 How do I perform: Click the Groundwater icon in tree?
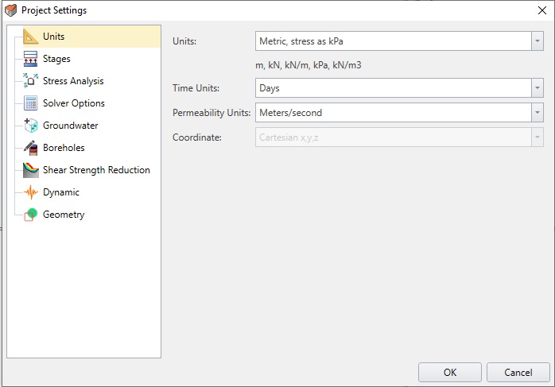[31, 126]
